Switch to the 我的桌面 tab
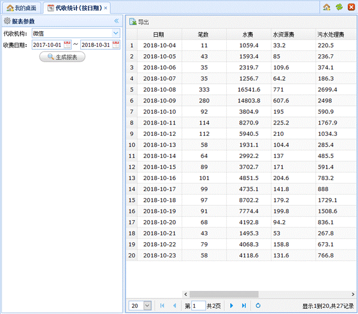 click(x=21, y=8)
